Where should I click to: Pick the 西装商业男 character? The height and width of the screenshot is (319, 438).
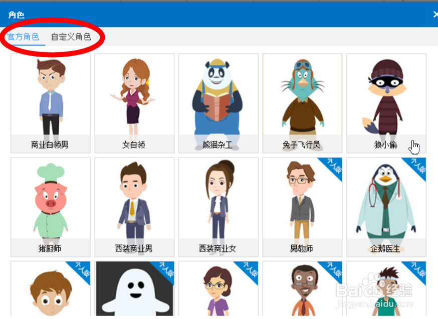134,207
